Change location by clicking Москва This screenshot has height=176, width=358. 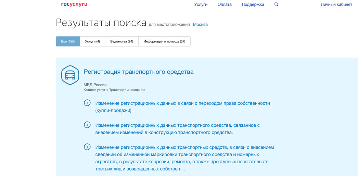pyautogui.click(x=200, y=25)
